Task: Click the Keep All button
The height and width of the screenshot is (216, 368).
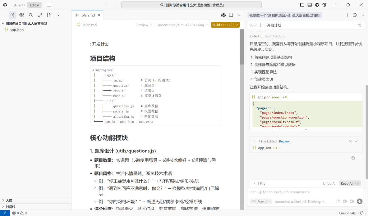Action: point(348,183)
